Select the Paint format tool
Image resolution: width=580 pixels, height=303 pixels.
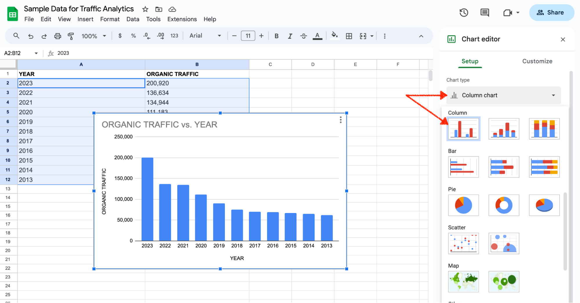71,36
